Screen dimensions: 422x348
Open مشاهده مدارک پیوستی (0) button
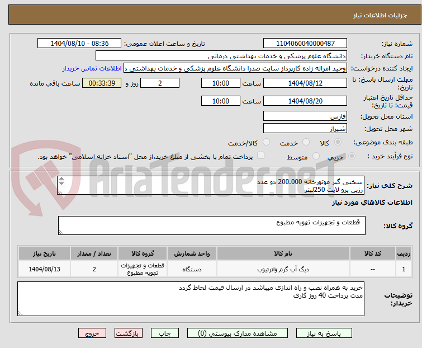237,333
